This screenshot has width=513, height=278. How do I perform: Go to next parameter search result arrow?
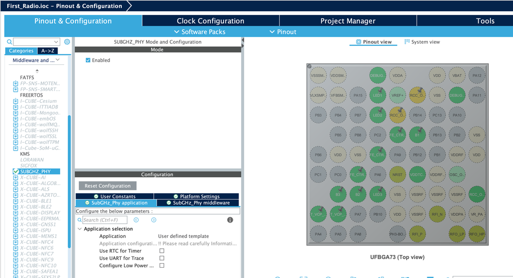pyautogui.click(x=154, y=220)
